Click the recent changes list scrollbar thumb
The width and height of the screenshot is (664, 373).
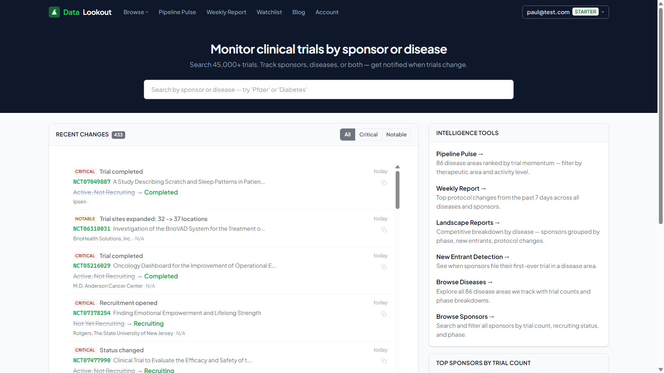pos(397,190)
